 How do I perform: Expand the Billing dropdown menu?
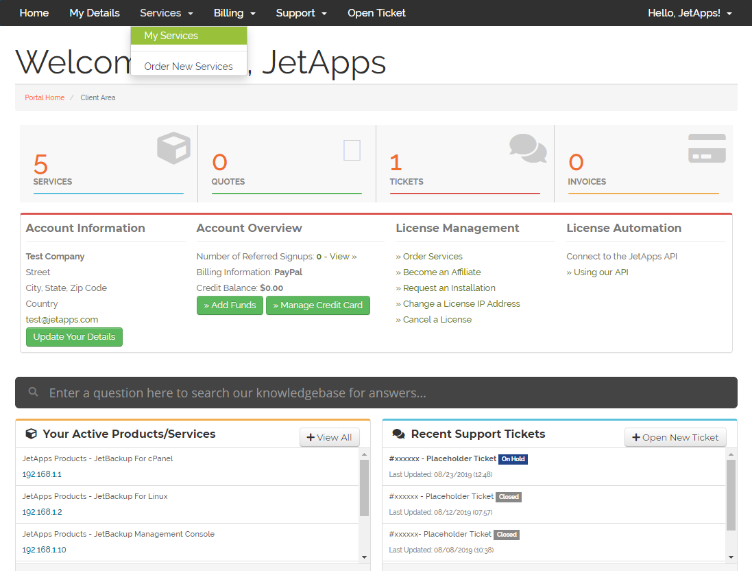point(234,13)
